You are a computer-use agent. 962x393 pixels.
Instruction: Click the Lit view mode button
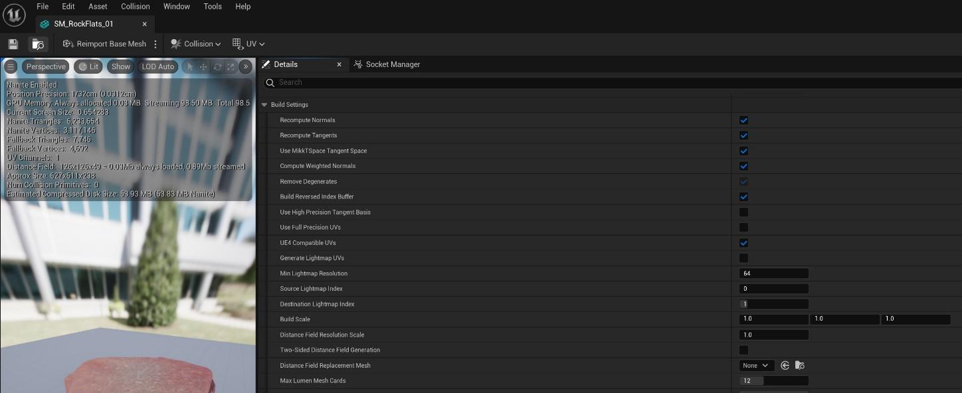88,66
